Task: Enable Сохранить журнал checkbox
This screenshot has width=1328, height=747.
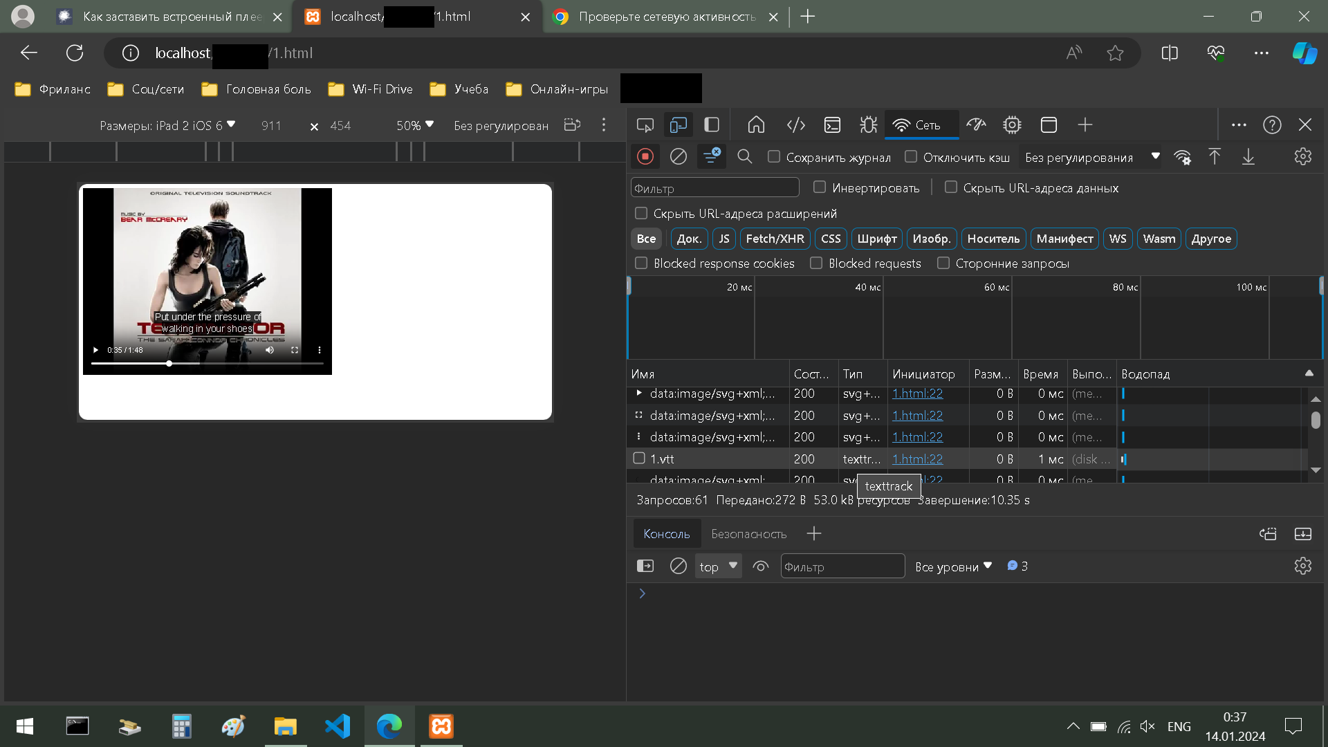Action: pos(774,157)
